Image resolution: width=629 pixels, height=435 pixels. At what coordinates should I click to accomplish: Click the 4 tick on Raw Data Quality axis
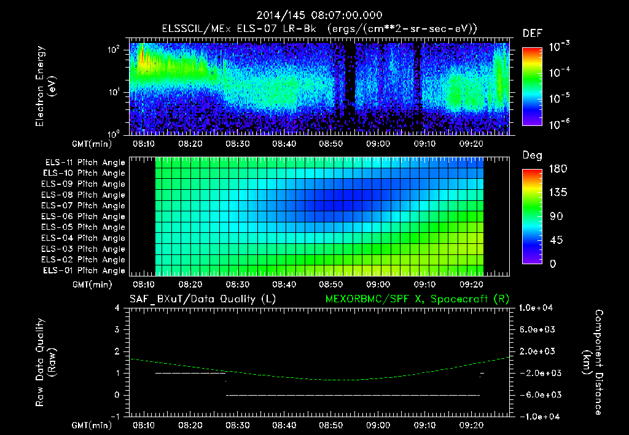(x=117, y=308)
